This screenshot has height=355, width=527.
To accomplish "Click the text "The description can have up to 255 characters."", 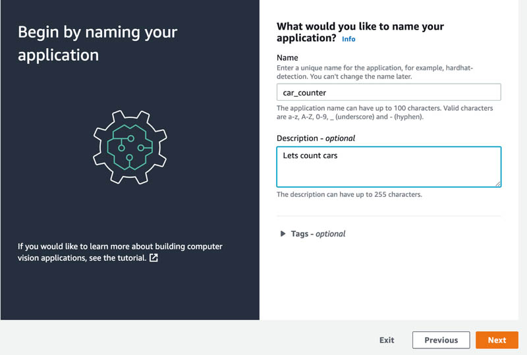I will tap(349, 194).
